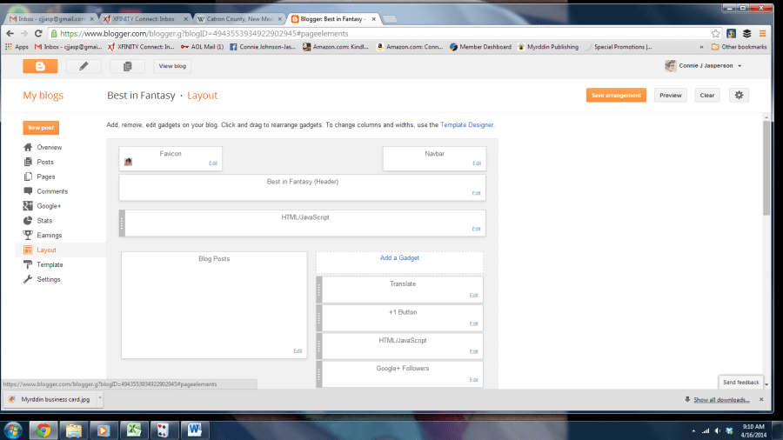Click Add a Gadget in the sidebar column
783x440 pixels.
[399, 258]
